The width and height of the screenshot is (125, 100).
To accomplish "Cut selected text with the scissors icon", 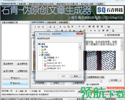I will (60, 27).
